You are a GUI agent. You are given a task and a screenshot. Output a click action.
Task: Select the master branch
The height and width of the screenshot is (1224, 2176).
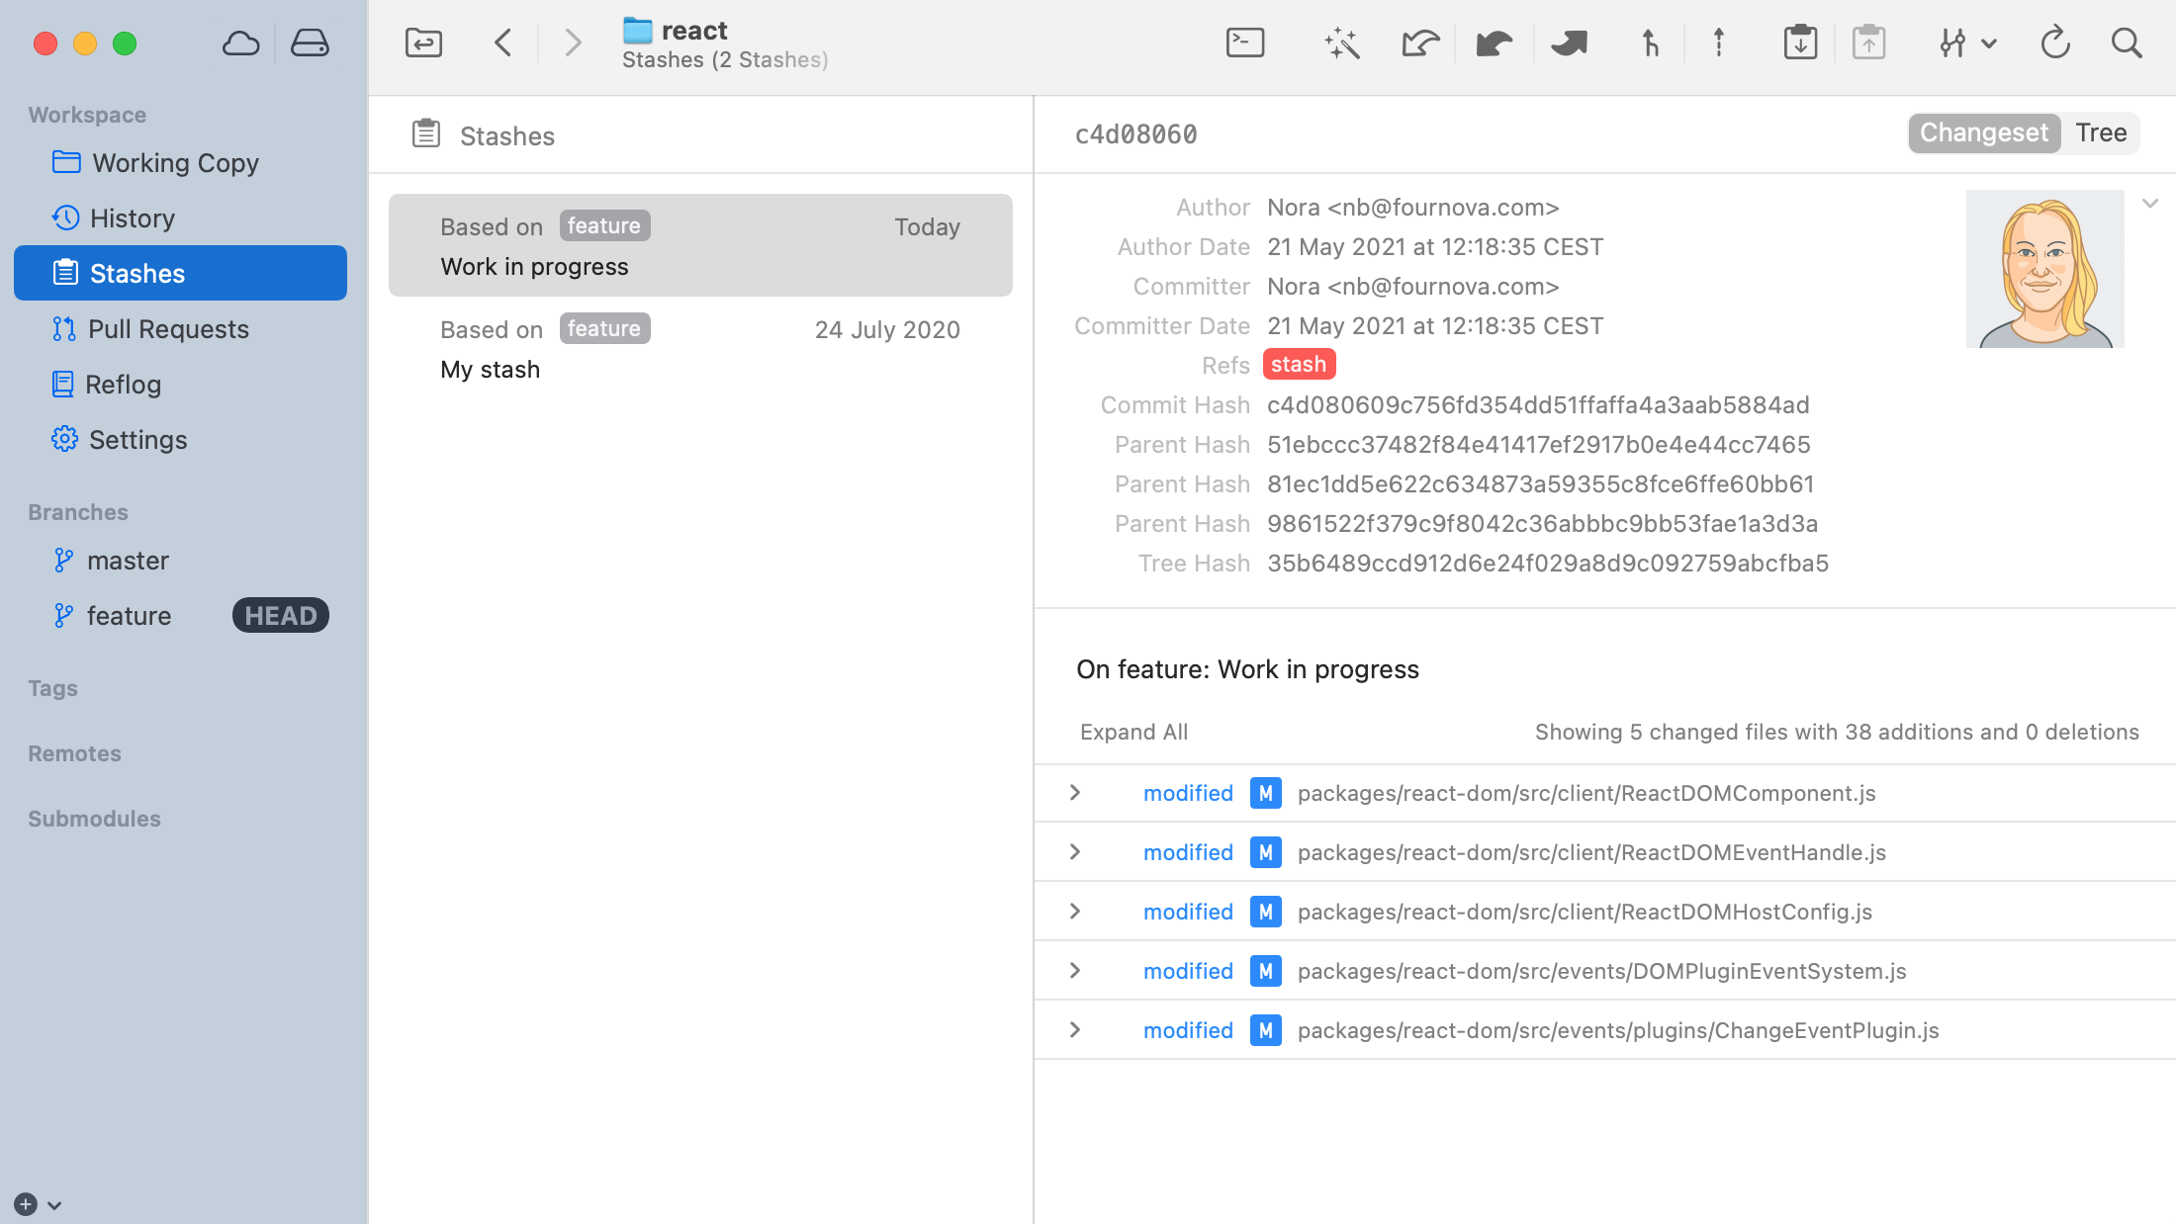128,561
